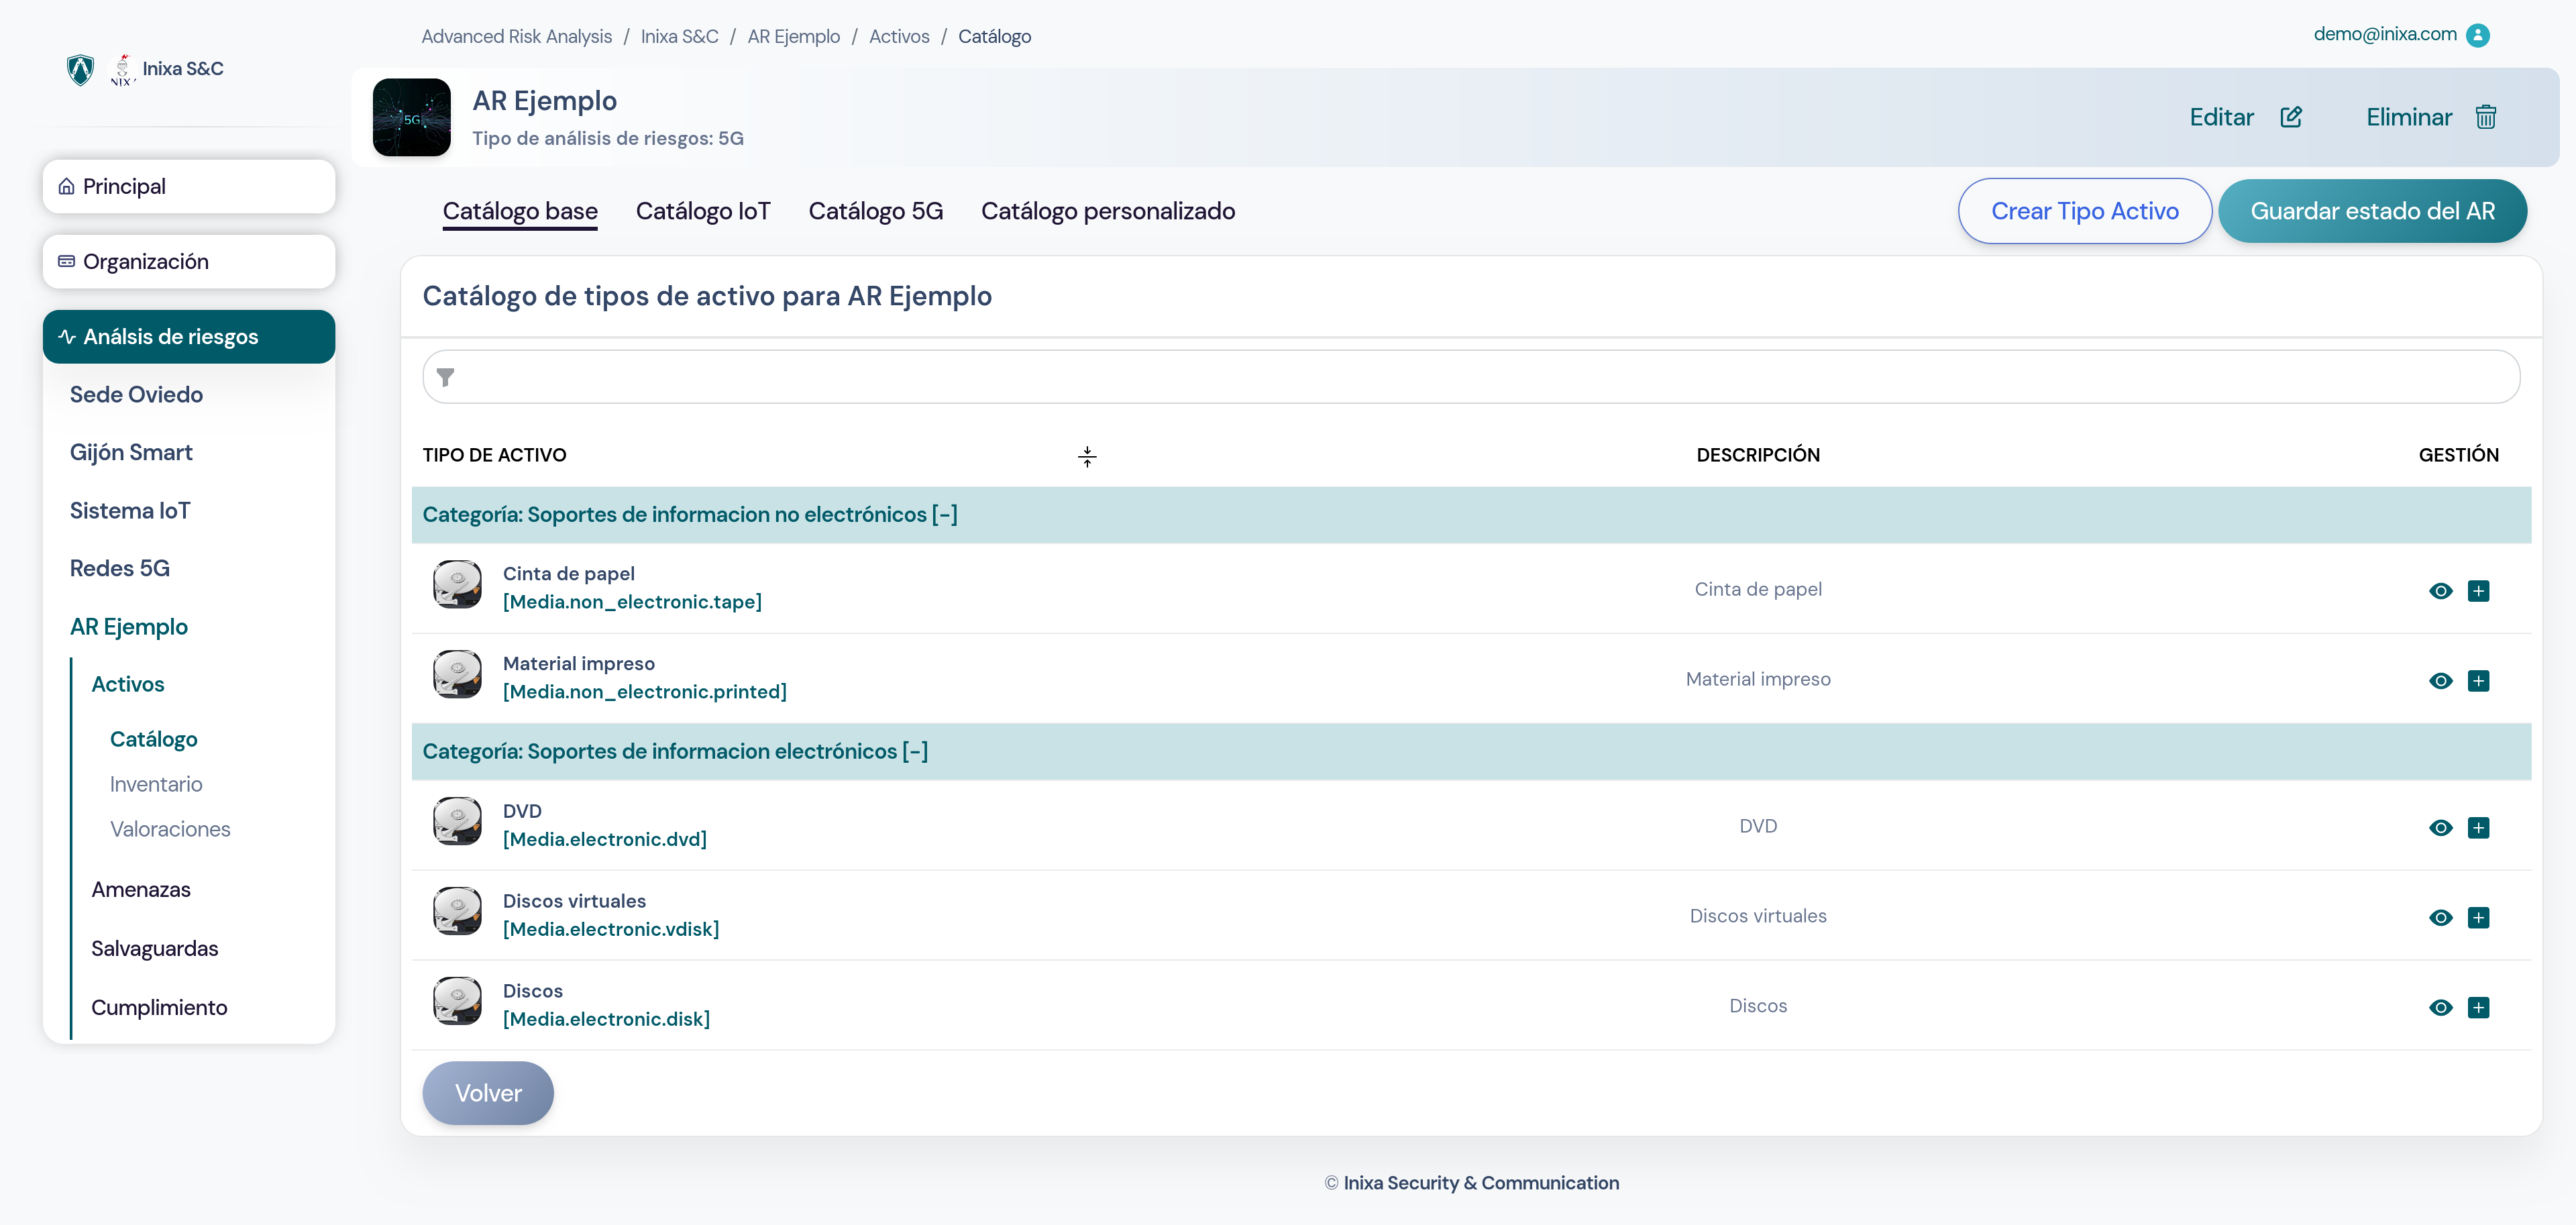Click Crear Tipo Activo button
Image resolution: width=2576 pixels, height=1225 pixels.
coord(2084,211)
